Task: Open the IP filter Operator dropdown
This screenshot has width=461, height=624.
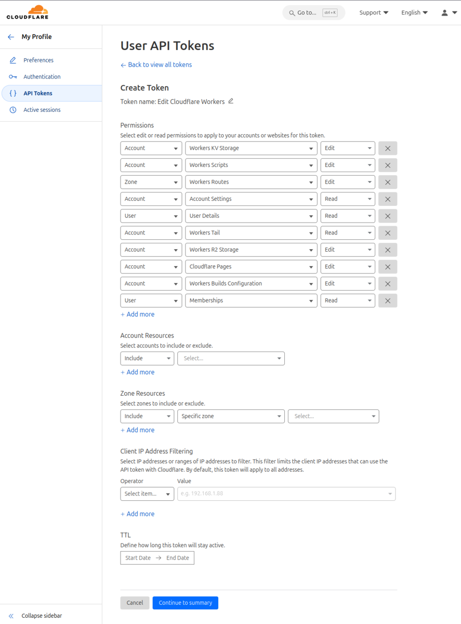Action: pyautogui.click(x=147, y=493)
